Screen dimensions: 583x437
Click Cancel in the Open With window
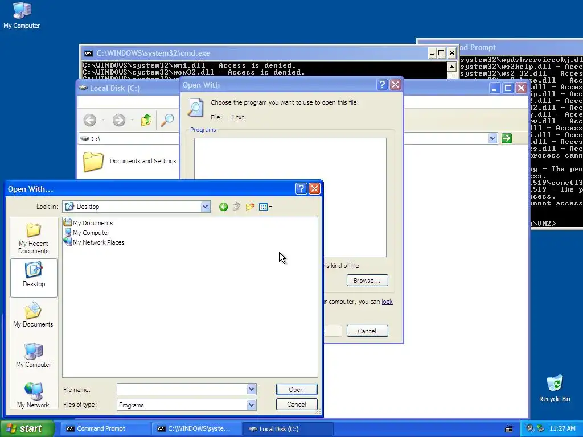(x=367, y=331)
